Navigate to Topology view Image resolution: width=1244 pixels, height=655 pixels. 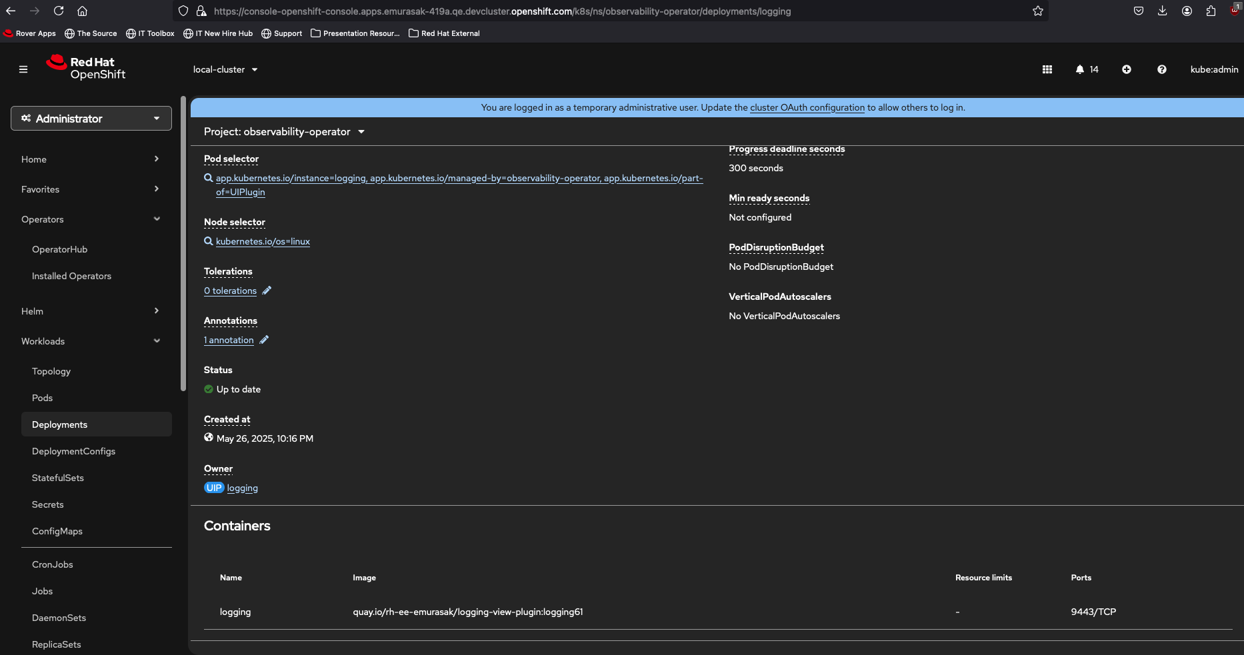(x=51, y=371)
